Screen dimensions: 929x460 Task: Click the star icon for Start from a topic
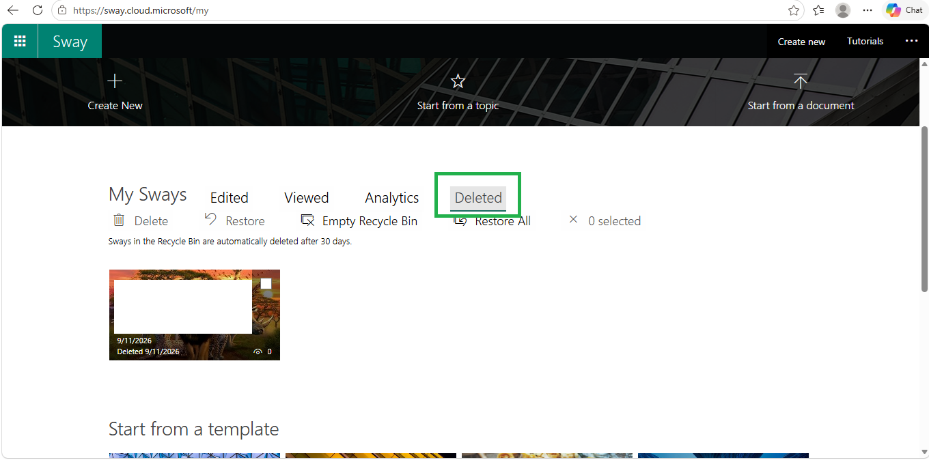coord(458,81)
